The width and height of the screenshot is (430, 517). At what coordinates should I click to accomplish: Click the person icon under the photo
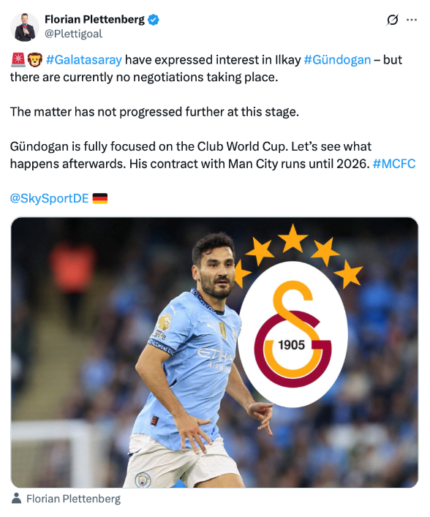tap(16, 499)
